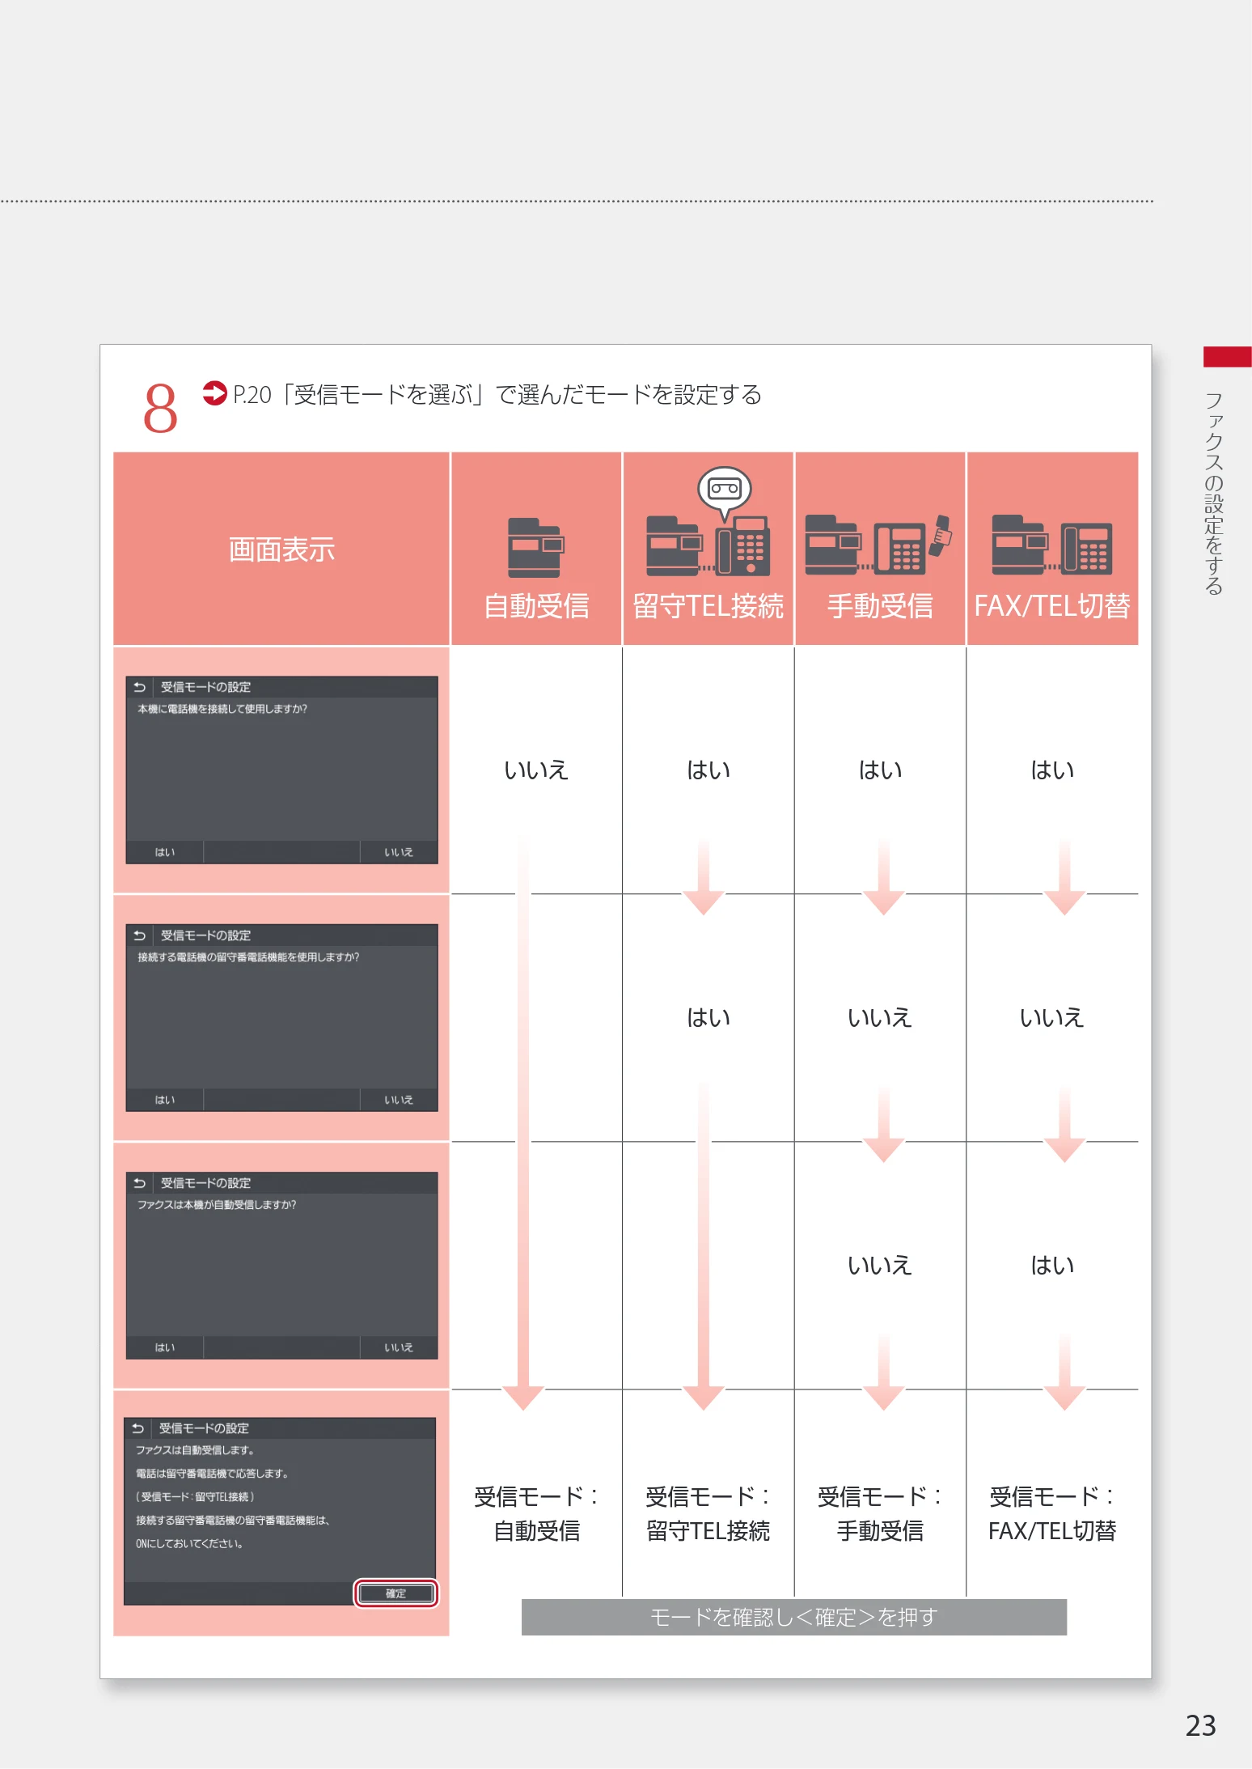Click the result text 受信モード：留守TEL接続
The width and height of the screenshot is (1252, 1769).
coord(708,1513)
